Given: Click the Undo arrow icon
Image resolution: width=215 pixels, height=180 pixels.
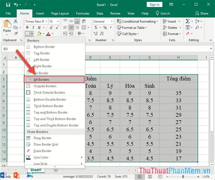Looking at the screenshot, I should 16,5.
